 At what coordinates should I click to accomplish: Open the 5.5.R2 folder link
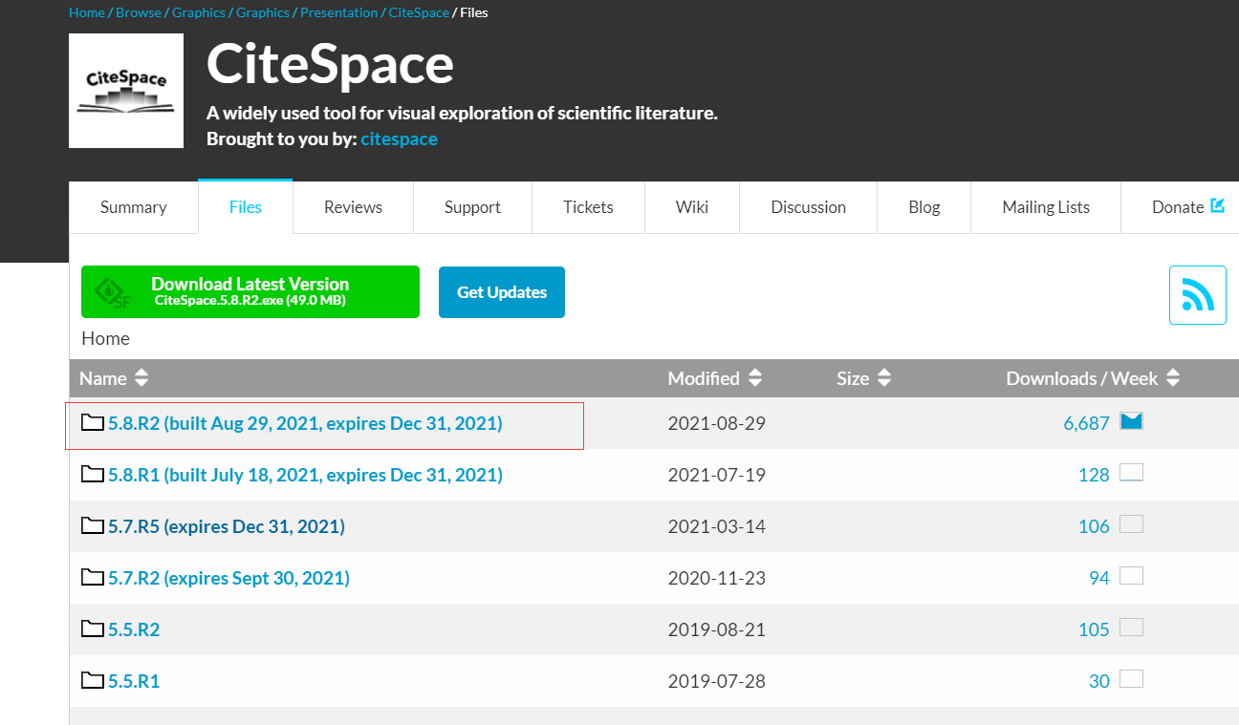(134, 629)
